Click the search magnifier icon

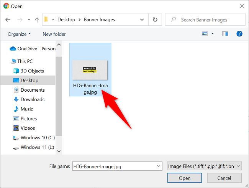coord(173,20)
